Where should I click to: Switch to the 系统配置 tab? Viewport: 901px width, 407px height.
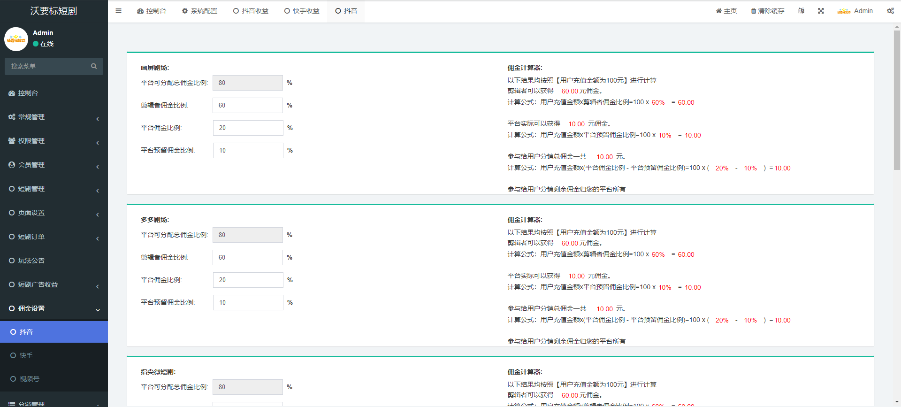199,11
